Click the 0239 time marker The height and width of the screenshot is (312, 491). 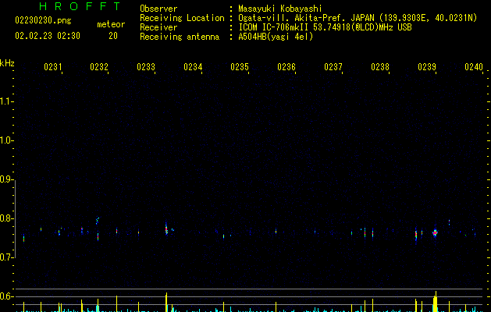tap(427, 67)
